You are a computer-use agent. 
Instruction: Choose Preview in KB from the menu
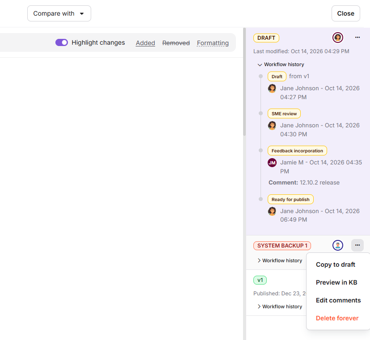(x=336, y=282)
